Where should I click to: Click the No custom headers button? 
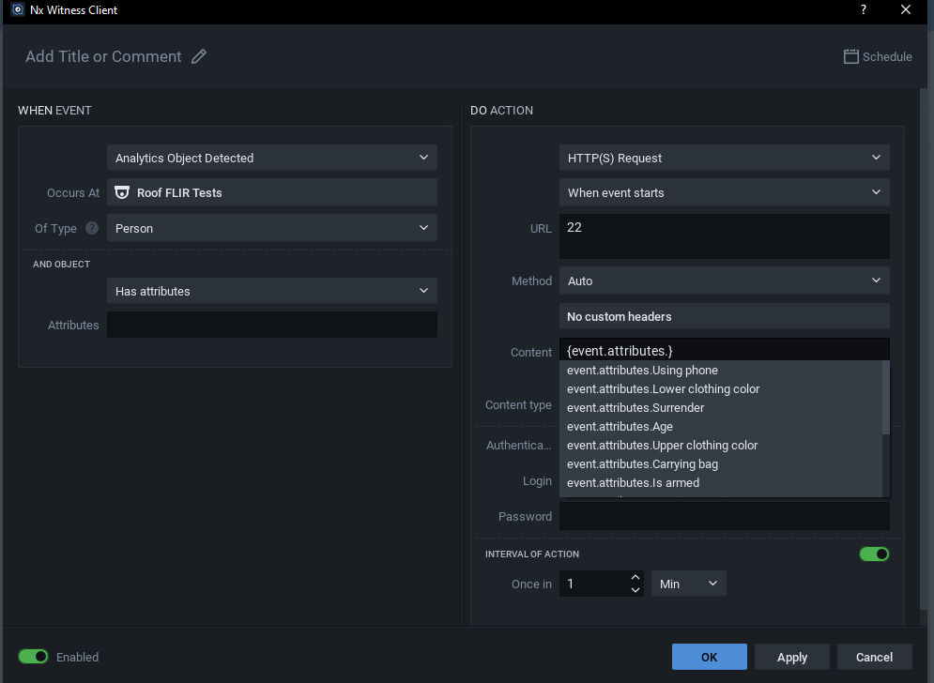[725, 316]
